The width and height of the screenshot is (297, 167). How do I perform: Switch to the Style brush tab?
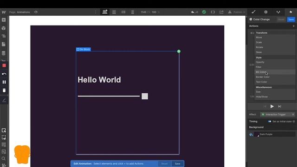253,12
